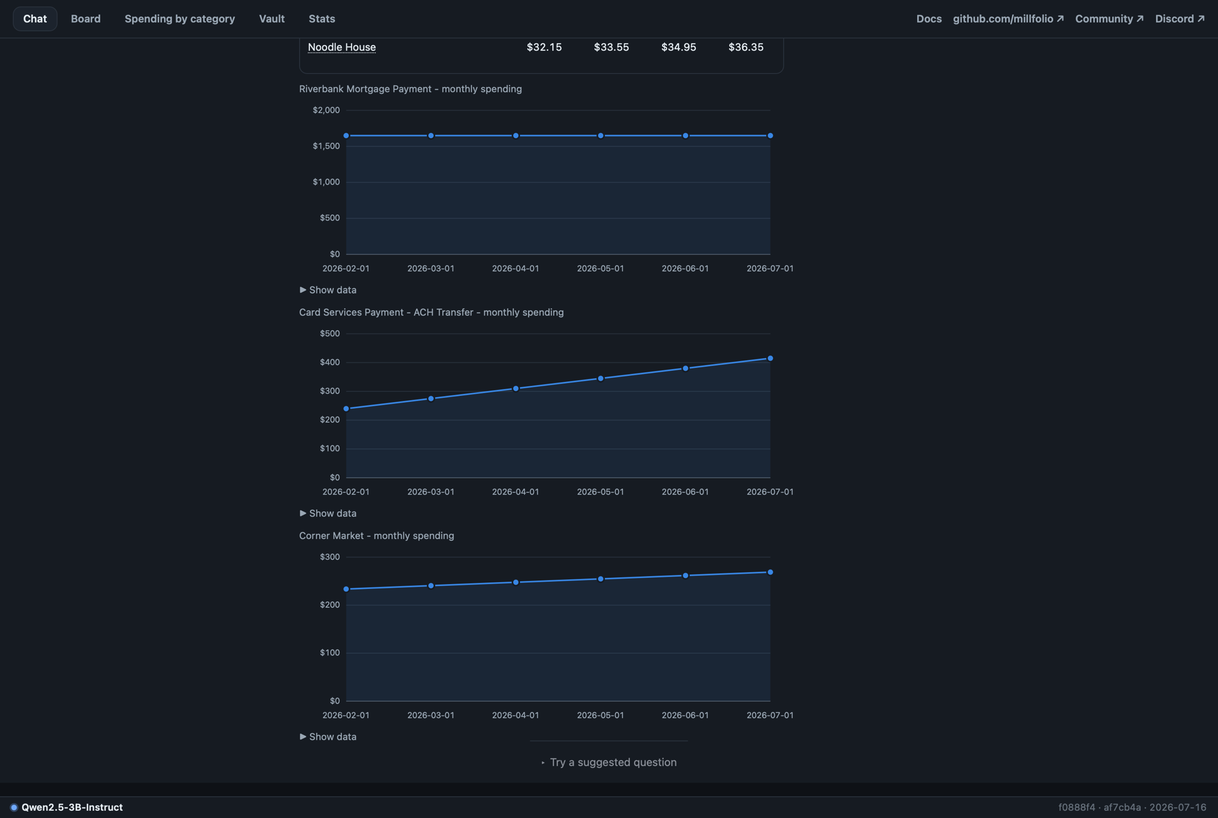Image resolution: width=1218 pixels, height=818 pixels.
Task: Click the $2,000 axis label on Riverbank chart
Action: point(326,110)
